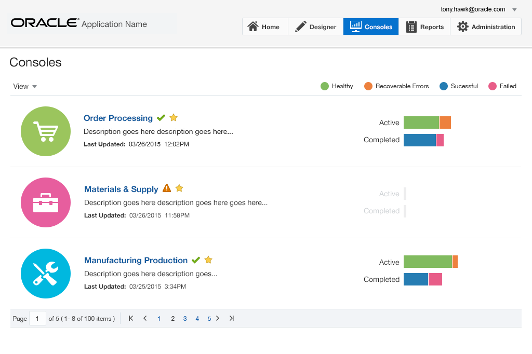Click the Home house icon
This screenshot has height=354, width=532.
(253, 26)
